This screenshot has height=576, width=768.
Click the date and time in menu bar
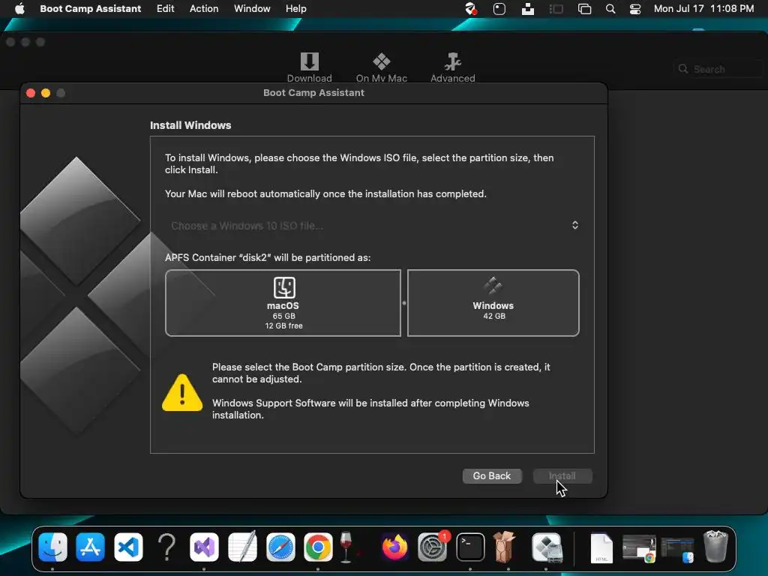click(x=703, y=8)
